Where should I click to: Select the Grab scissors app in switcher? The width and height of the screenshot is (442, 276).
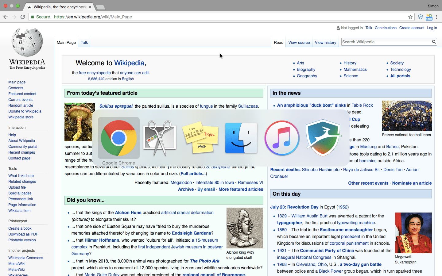(x=159, y=138)
